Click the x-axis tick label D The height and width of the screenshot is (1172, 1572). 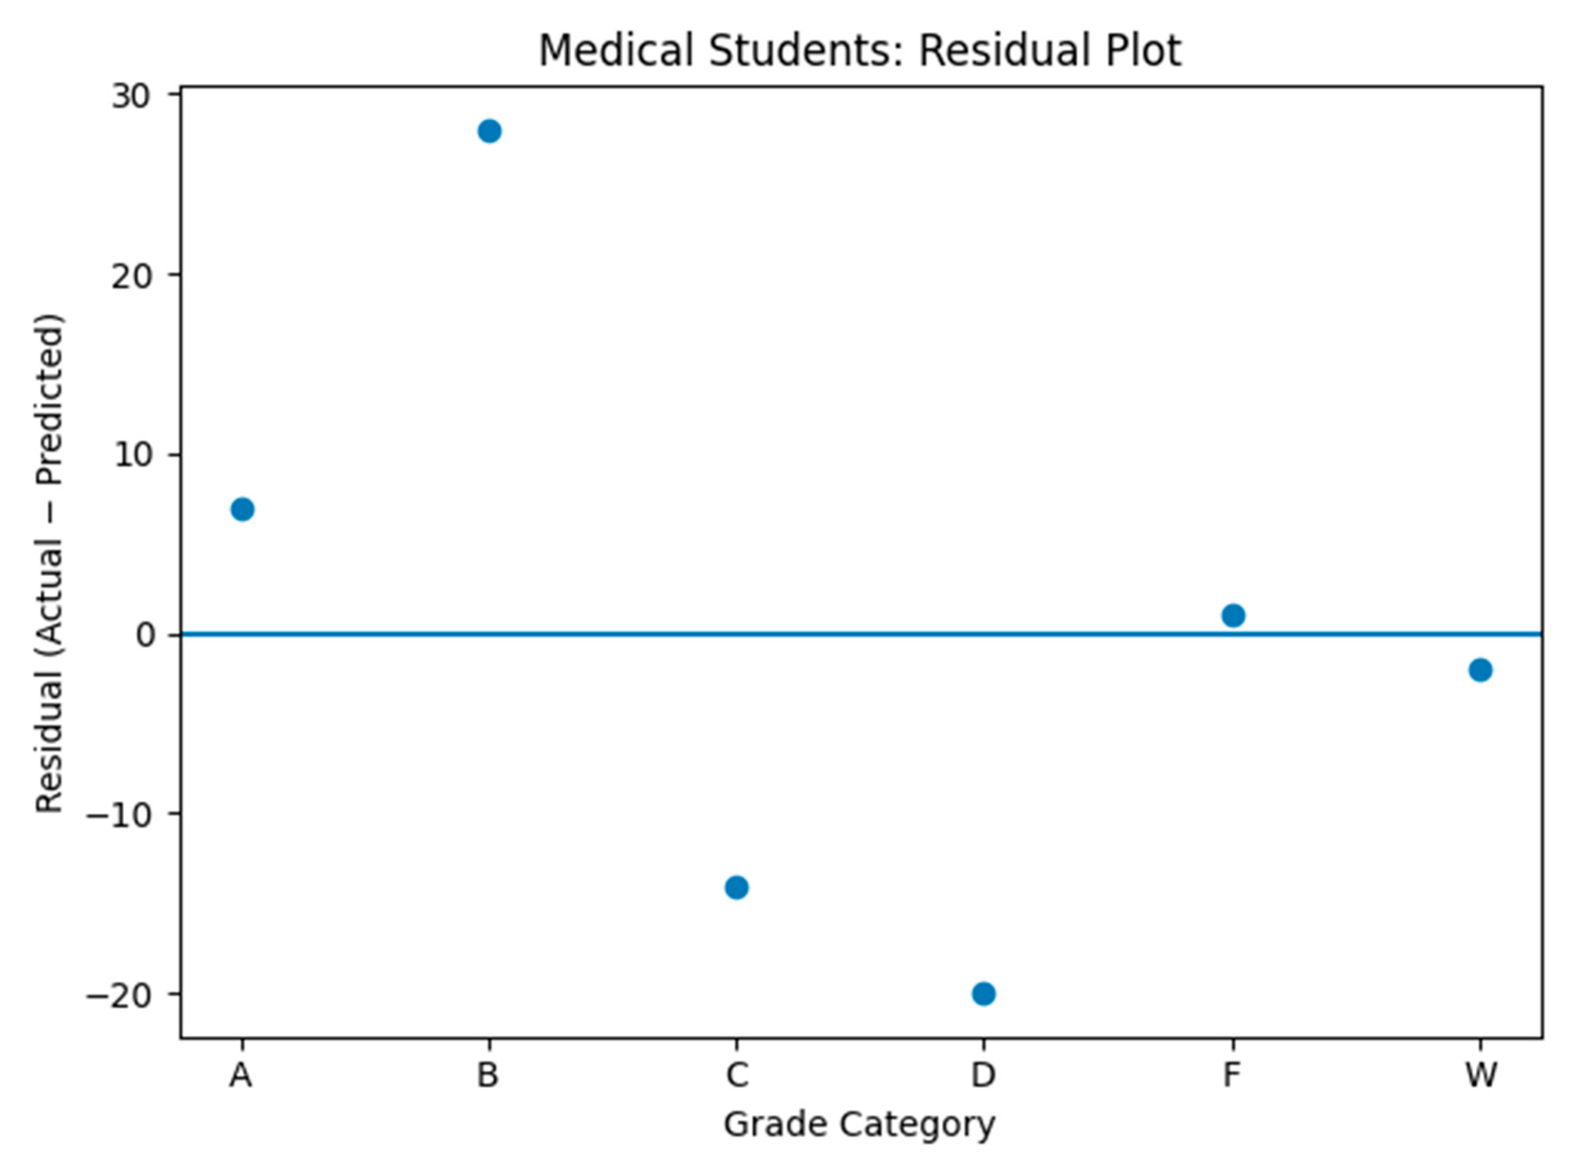click(984, 1075)
